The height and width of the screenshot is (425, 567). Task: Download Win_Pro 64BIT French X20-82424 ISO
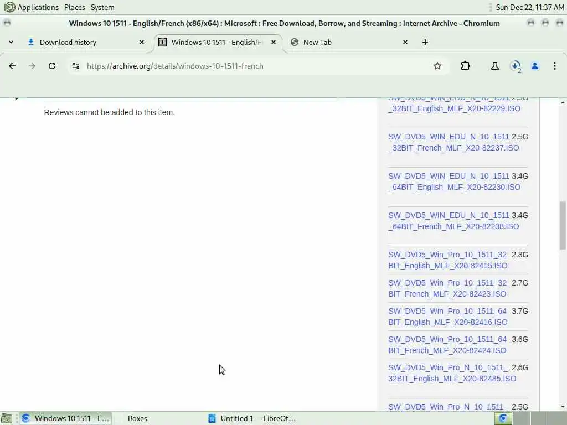(x=447, y=345)
